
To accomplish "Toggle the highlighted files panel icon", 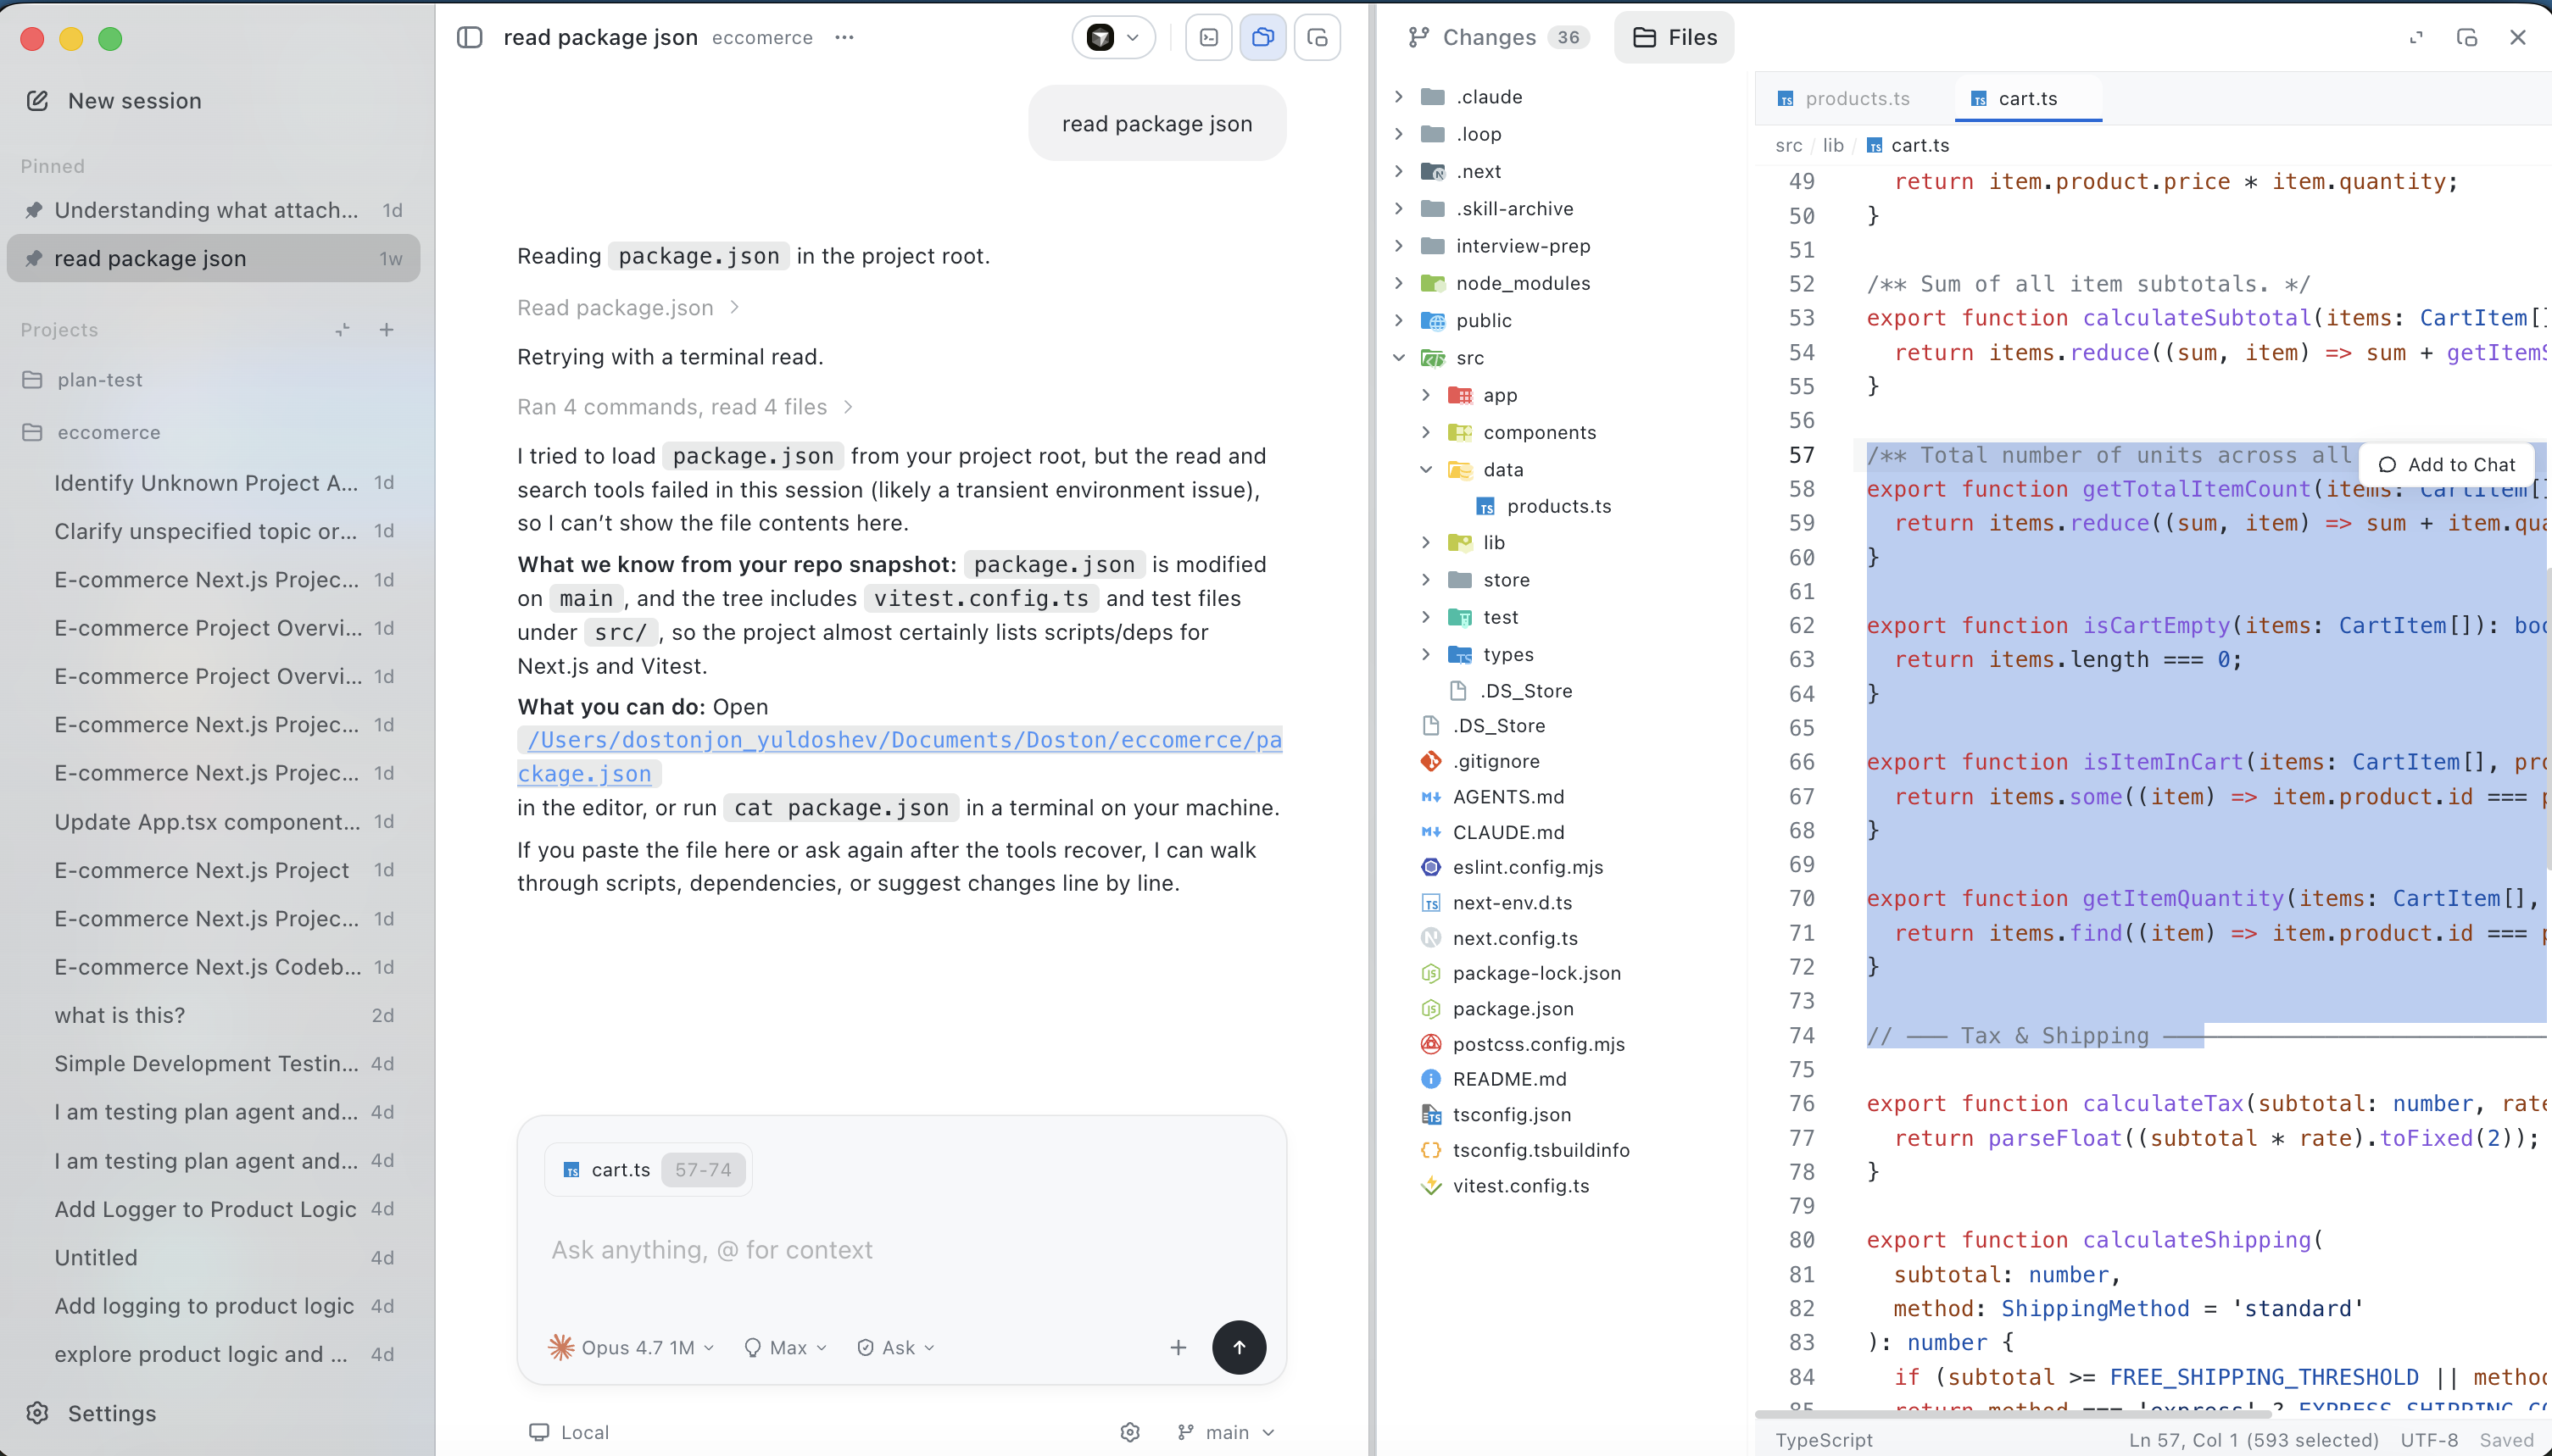I will pyautogui.click(x=1262, y=37).
